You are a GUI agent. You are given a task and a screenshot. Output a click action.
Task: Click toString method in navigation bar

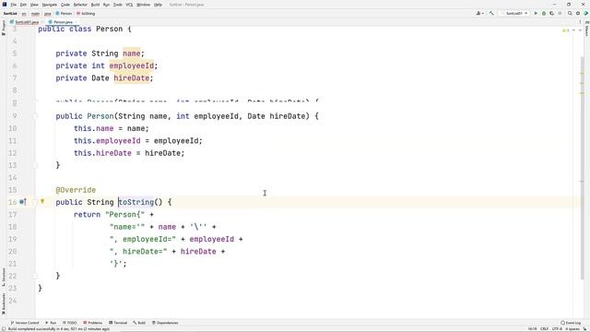click(86, 14)
